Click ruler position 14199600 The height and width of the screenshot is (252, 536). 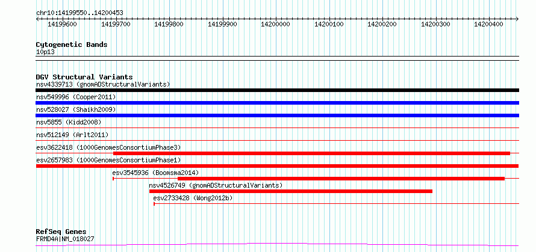click(x=63, y=24)
